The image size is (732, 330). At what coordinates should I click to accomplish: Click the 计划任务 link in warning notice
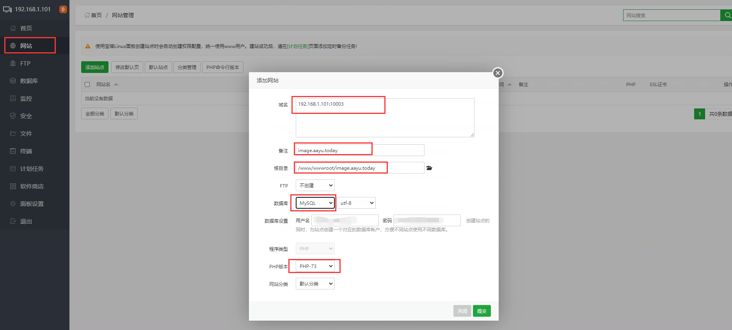pos(298,46)
